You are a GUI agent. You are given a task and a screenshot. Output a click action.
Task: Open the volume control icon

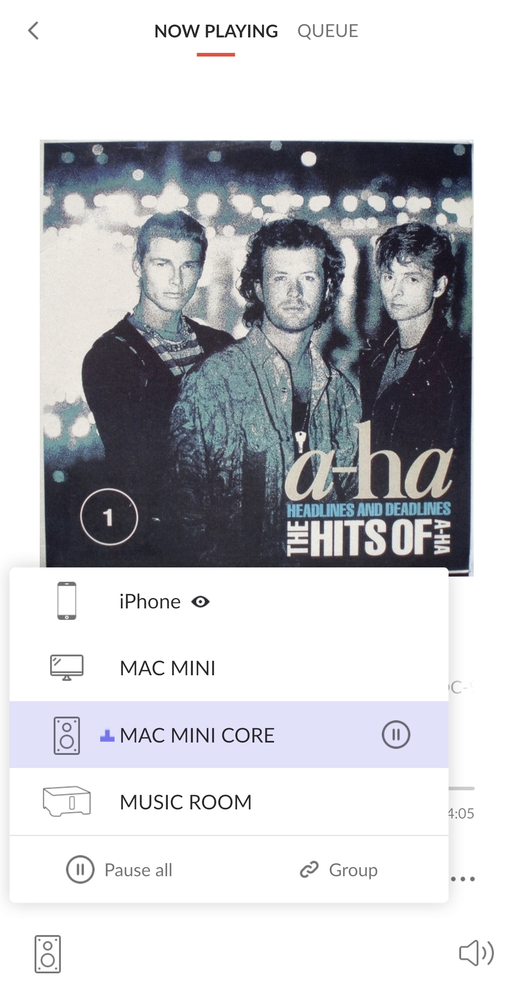[x=476, y=953]
